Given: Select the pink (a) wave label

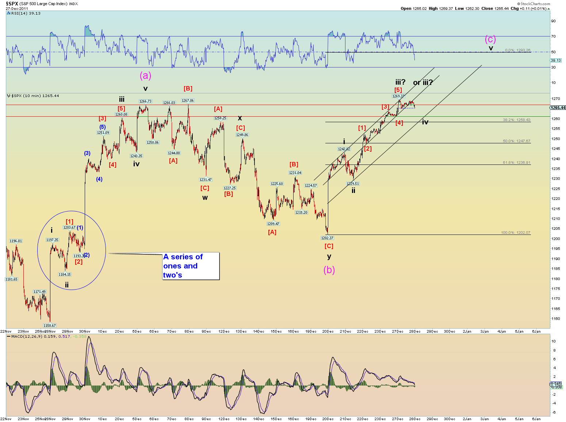Looking at the screenshot, I should point(145,76).
